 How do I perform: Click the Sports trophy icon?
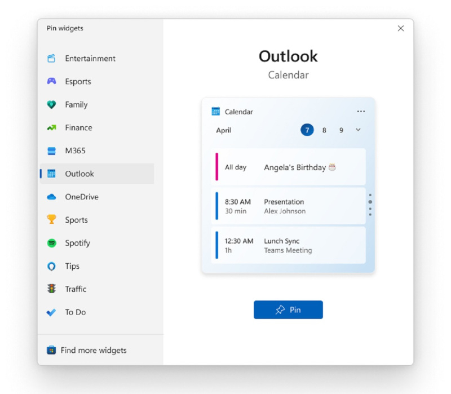(51, 220)
